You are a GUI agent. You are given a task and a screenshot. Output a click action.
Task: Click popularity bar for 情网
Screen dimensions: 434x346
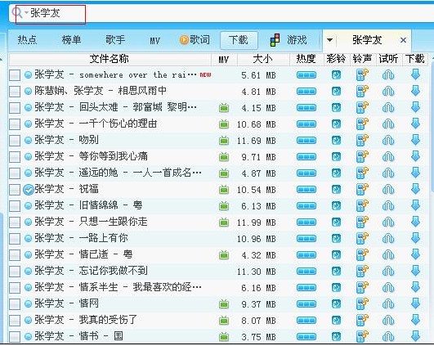306,304
